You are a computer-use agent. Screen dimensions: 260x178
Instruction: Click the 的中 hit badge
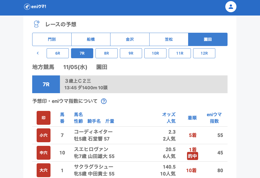[192, 156]
